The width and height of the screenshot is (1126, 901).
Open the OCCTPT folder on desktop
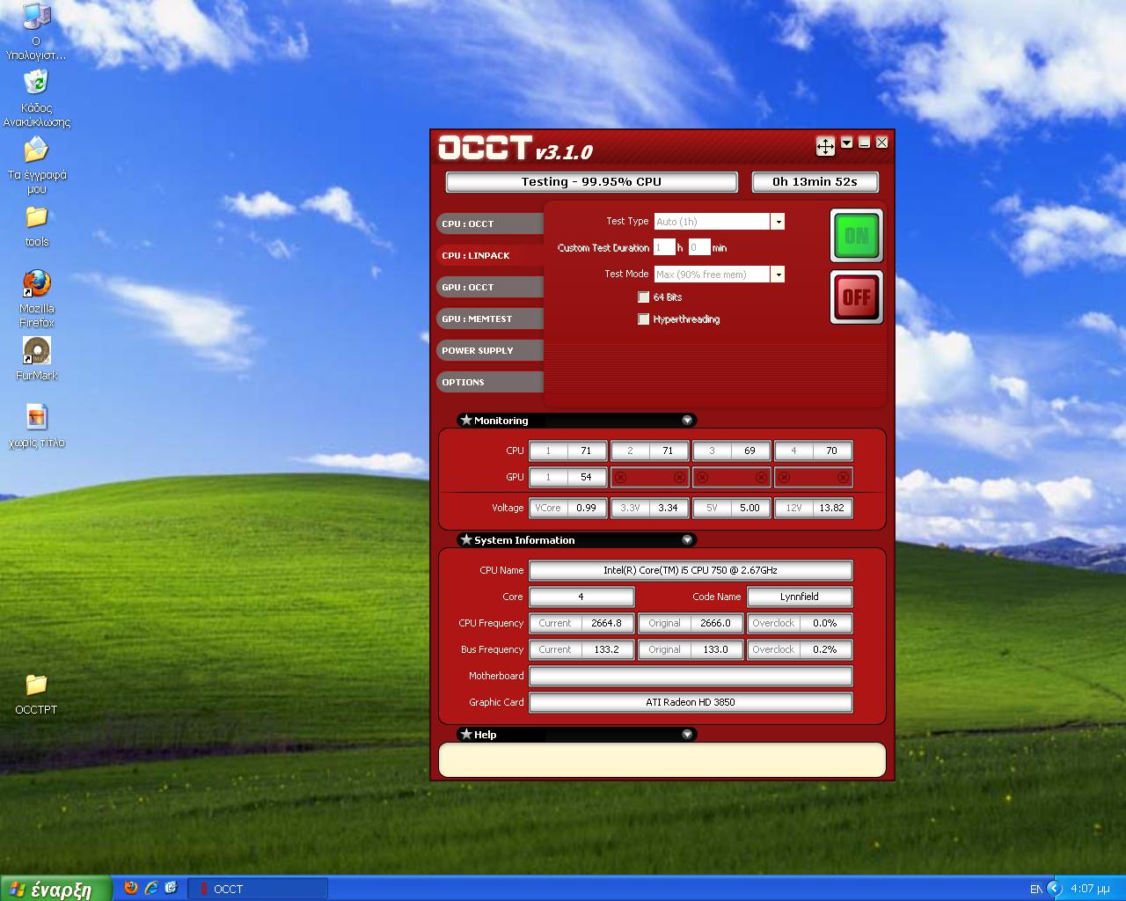click(36, 694)
